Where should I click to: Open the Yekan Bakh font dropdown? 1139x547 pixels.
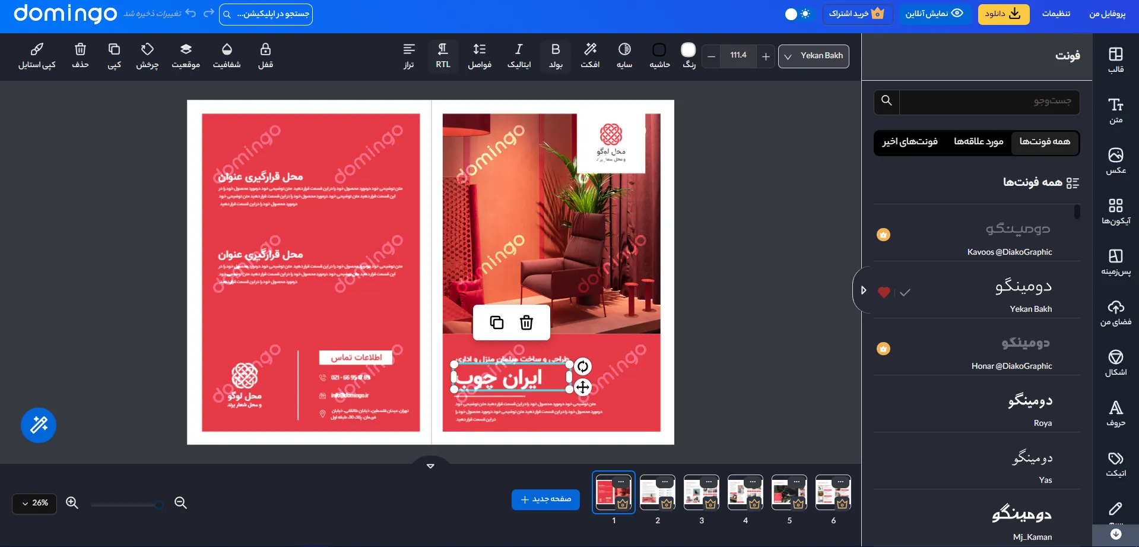814,56
